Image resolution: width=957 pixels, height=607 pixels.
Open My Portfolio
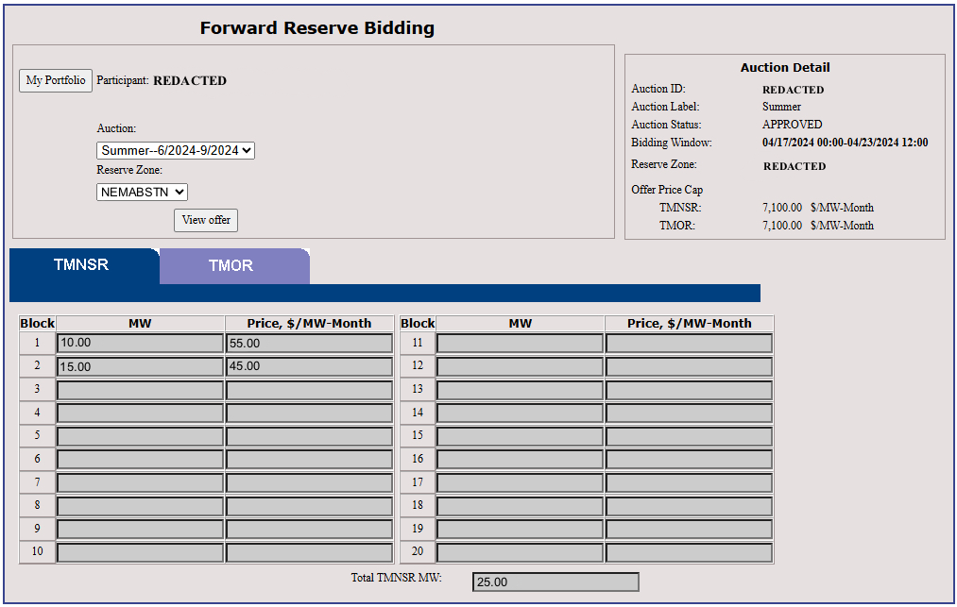pyautogui.click(x=56, y=80)
